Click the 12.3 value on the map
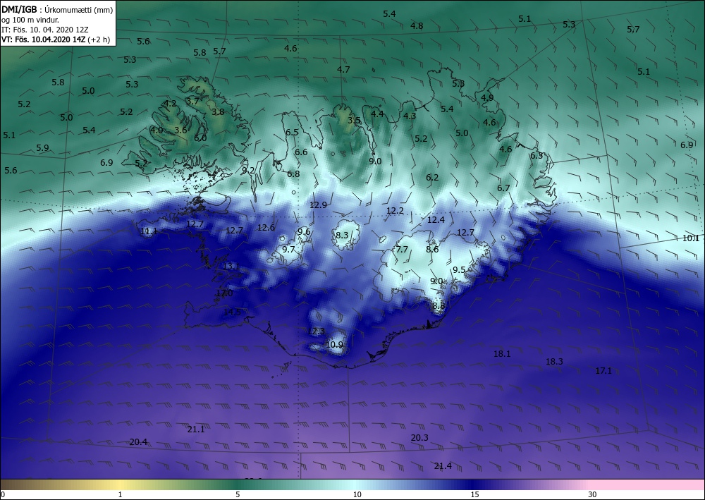705x500 pixels. click(317, 331)
